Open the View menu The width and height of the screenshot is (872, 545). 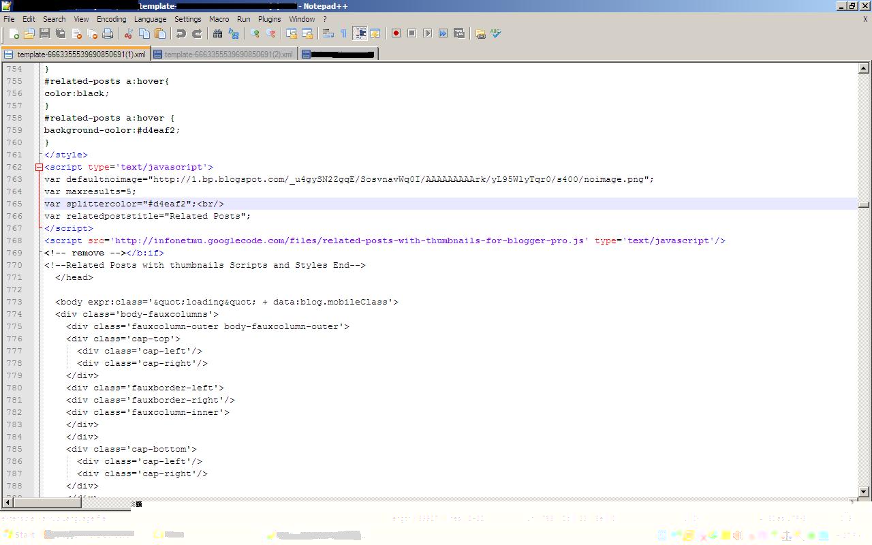coord(81,19)
